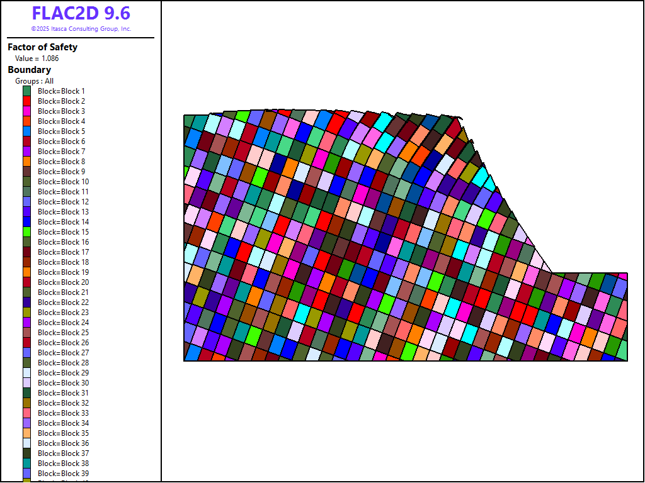The image size is (645, 483).
Task: Click the Block 5 blue swatch
Action: point(27,131)
